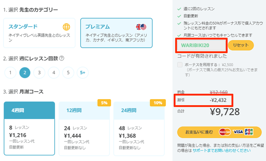This screenshot has height=161, width=266.
Task: Click the MasterCard logo on payment button
Action: pos(225,132)
